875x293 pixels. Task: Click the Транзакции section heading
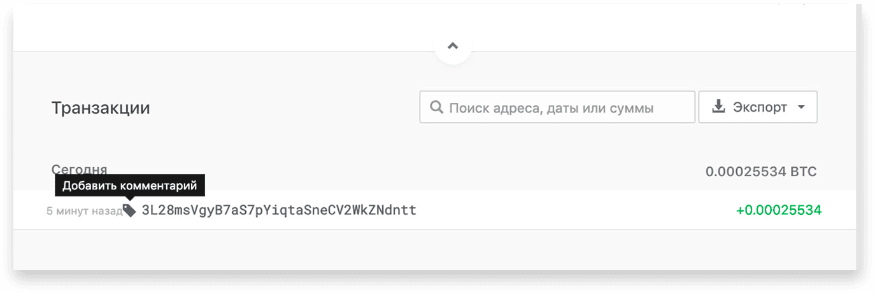(101, 108)
